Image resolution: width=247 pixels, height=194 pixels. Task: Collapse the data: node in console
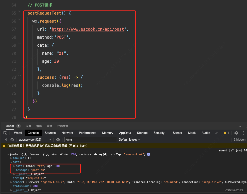[x=11, y=162]
